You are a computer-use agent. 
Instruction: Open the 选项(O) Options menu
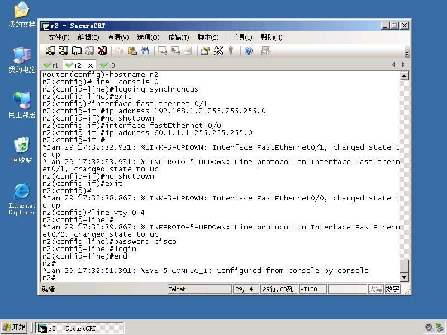(148, 37)
